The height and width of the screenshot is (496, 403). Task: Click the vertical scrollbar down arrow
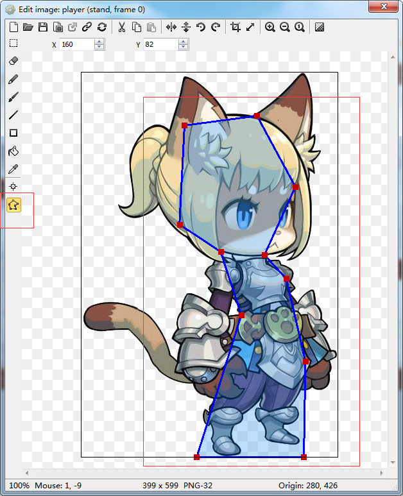click(x=393, y=463)
